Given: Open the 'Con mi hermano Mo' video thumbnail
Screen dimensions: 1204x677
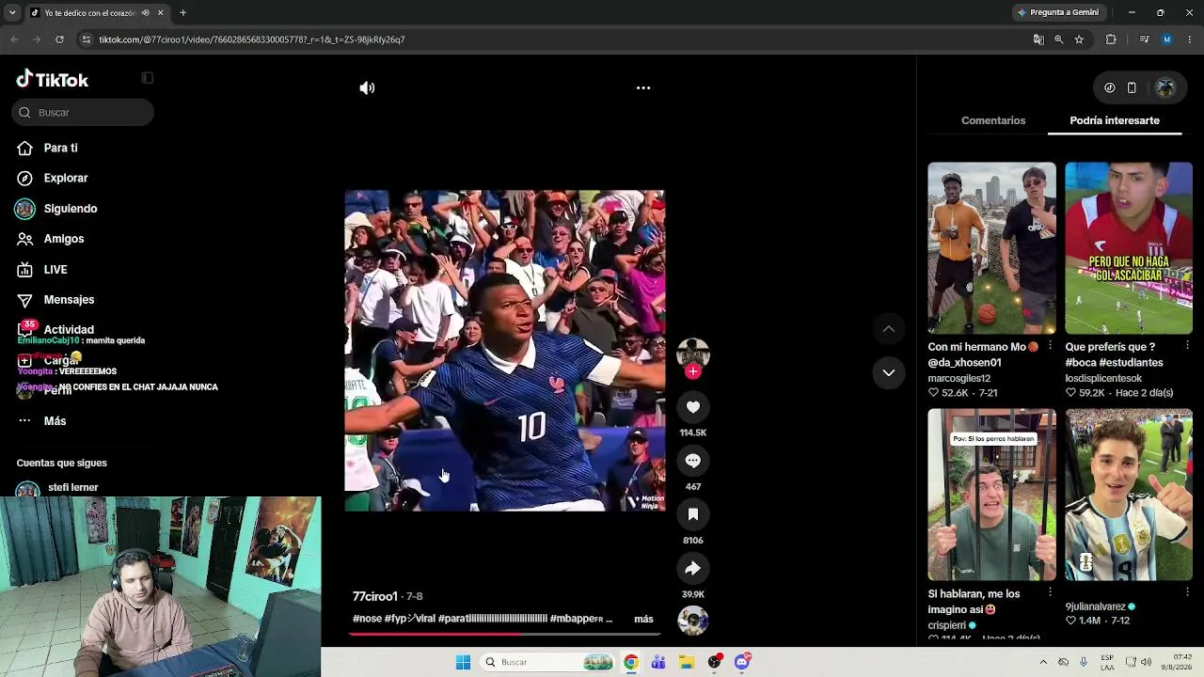Looking at the screenshot, I should coord(991,248).
